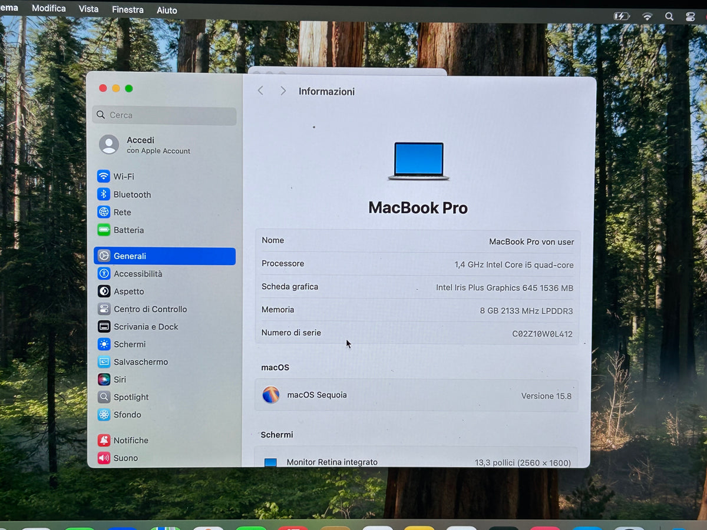Viewport: 707px width, 530px height.
Task: Click the Cerca search field
Action: 164,115
